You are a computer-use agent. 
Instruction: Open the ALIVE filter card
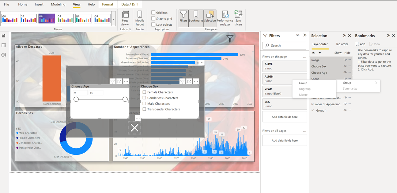tap(285, 66)
